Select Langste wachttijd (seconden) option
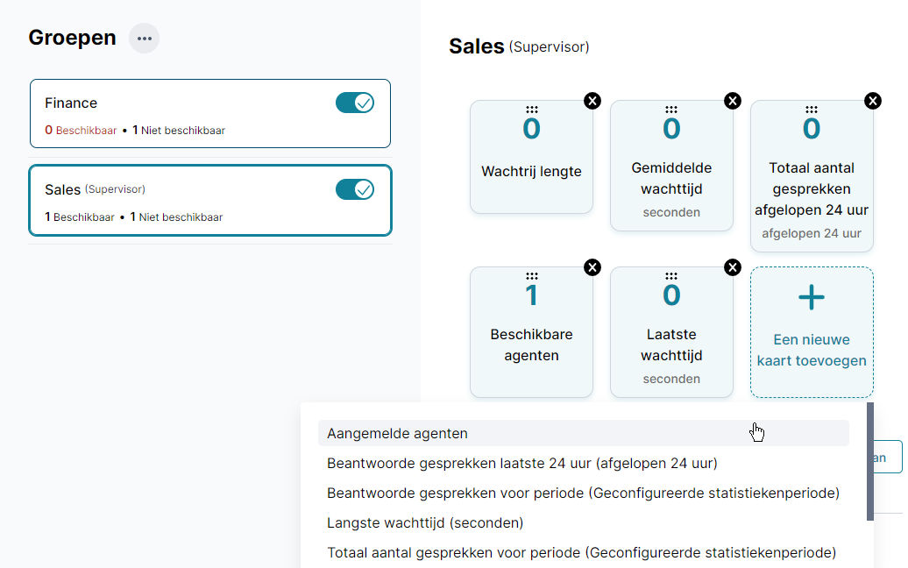The image size is (908, 568). click(x=425, y=522)
